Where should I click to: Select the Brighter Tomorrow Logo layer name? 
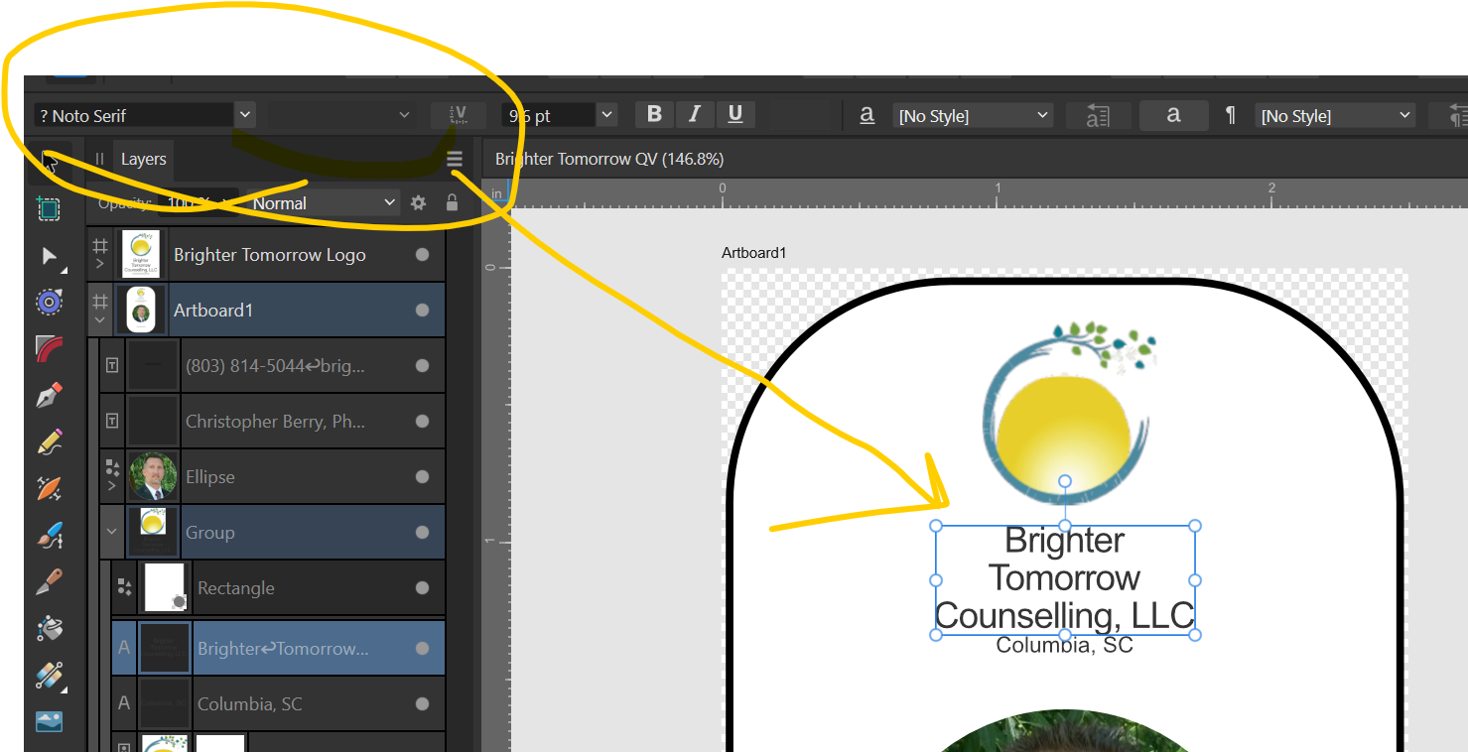pos(270,255)
